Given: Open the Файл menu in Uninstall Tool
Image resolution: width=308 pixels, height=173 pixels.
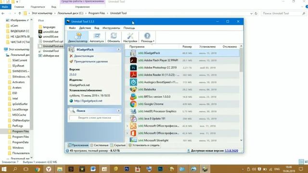Looking at the screenshot, I should 72,28.
